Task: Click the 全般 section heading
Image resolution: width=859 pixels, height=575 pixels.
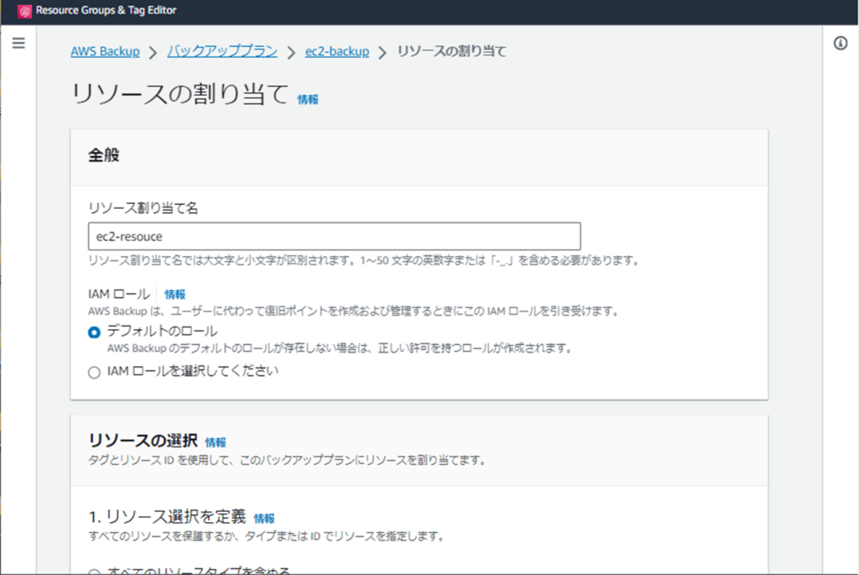Action: pos(103,155)
